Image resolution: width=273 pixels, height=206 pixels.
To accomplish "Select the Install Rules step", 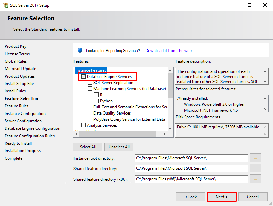I will click(x=15, y=91).
